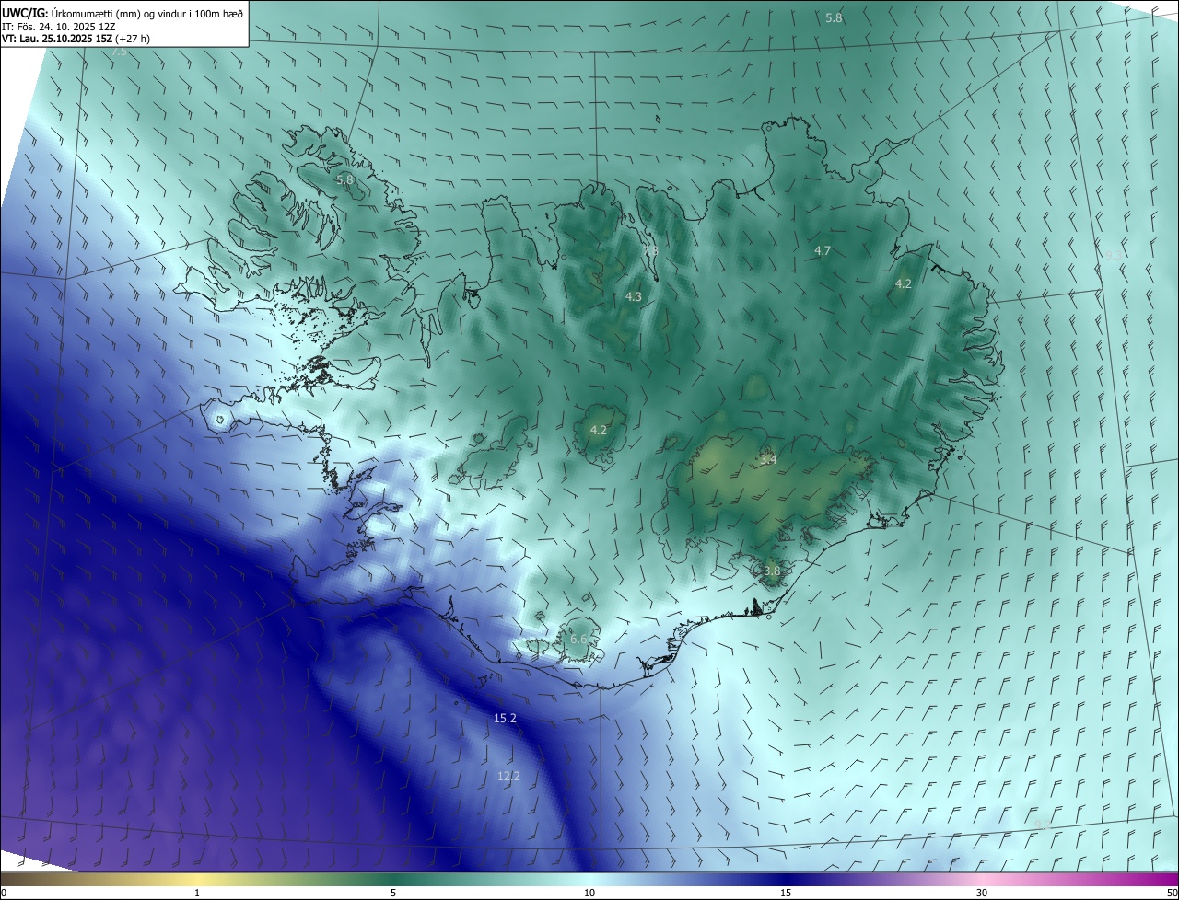Click the 15.2 value south of the coast
Viewport: 1179px width, 900px height.
[505, 718]
